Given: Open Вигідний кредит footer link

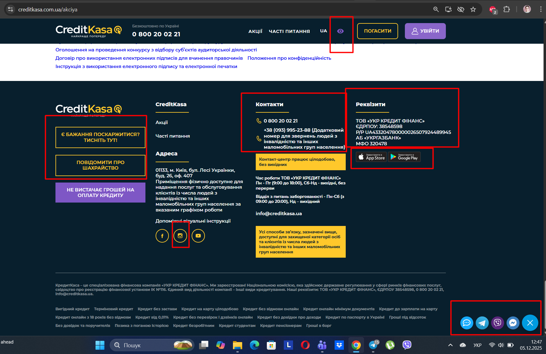Looking at the screenshot, I should click(x=72, y=309).
